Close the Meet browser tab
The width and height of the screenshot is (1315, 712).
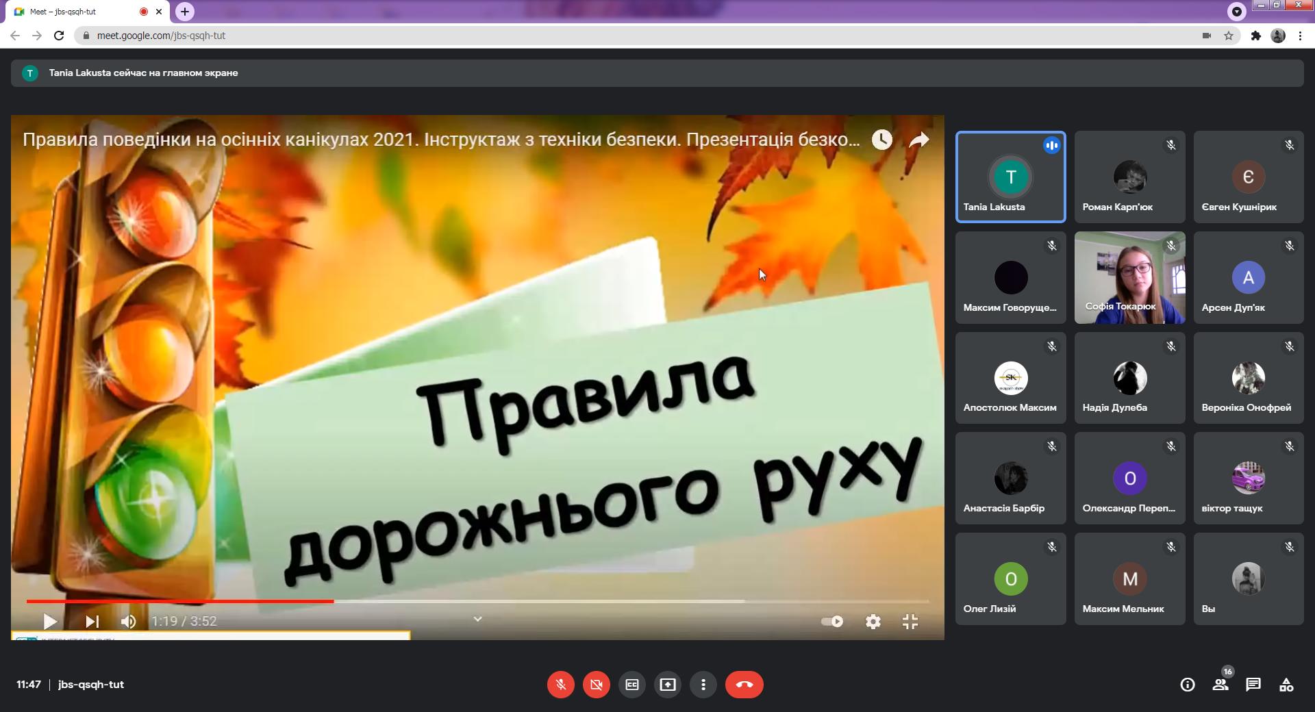tap(160, 12)
